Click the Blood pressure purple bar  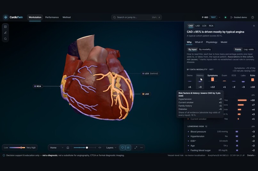coord(237,132)
